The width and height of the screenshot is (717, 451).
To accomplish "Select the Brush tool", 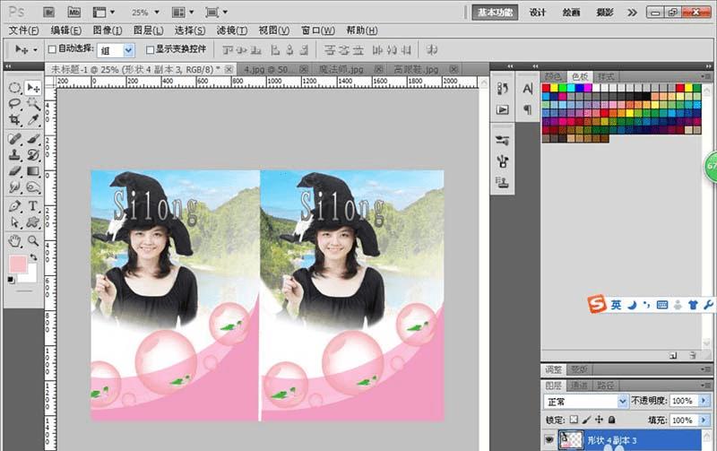I will tap(33, 139).
